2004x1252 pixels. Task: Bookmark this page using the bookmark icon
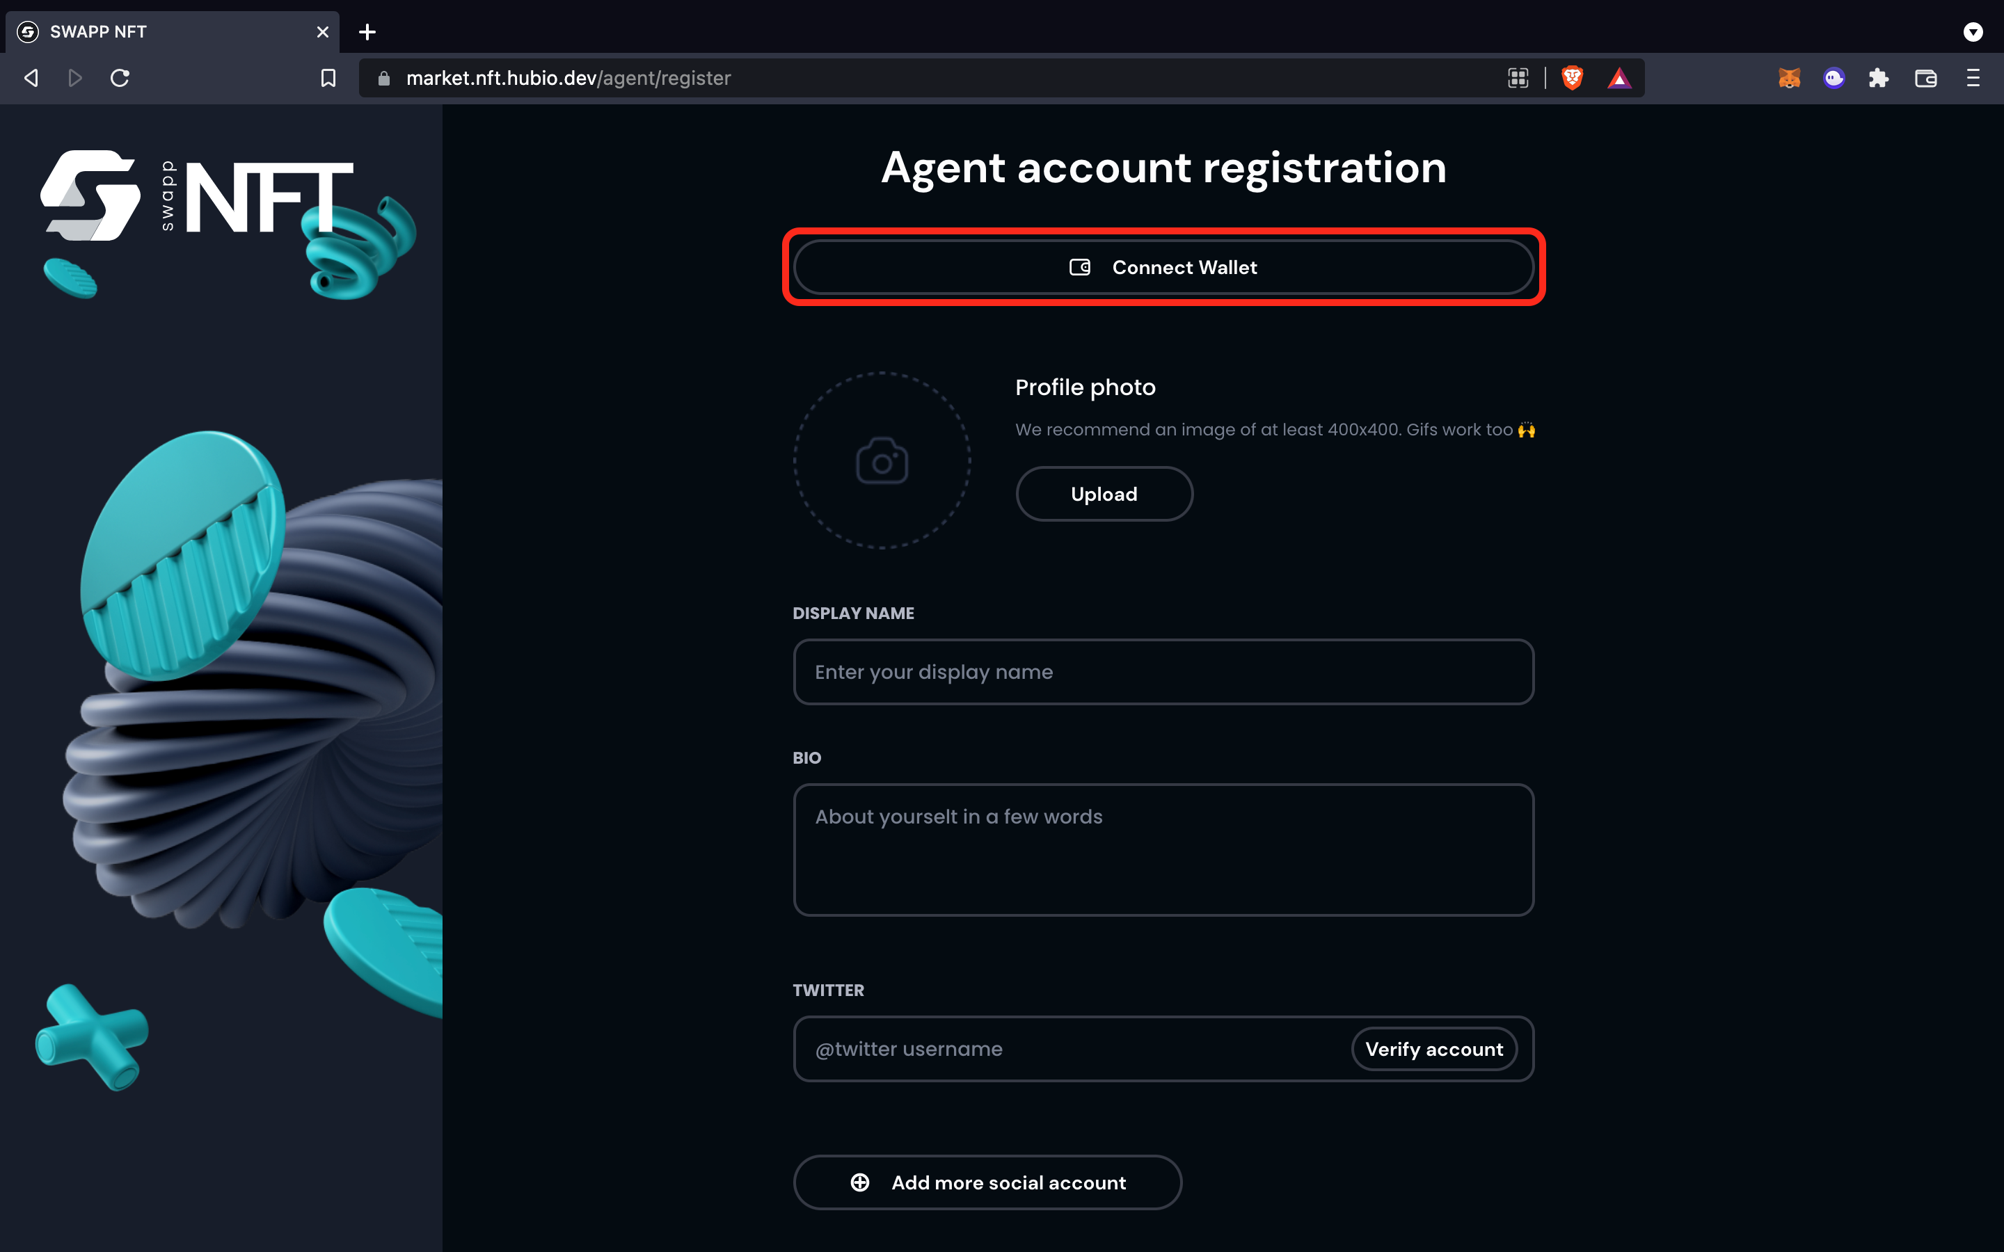pos(328,78)
